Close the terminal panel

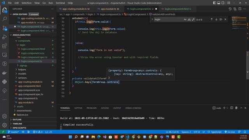pos(245,108)
